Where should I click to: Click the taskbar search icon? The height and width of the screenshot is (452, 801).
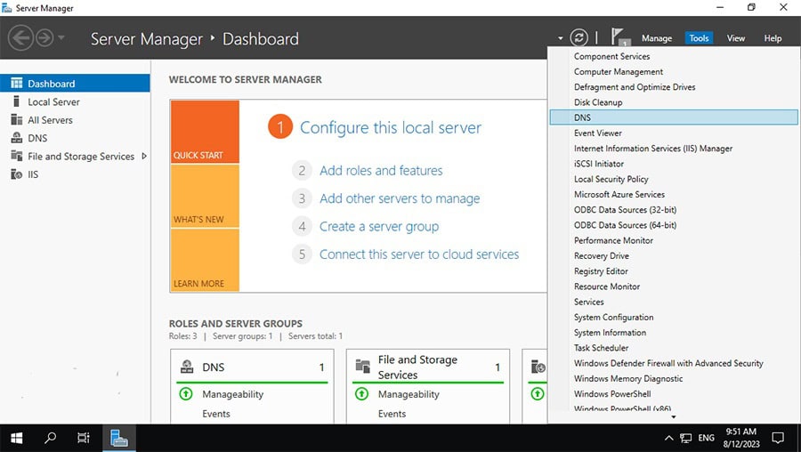(x=50, y=438)
